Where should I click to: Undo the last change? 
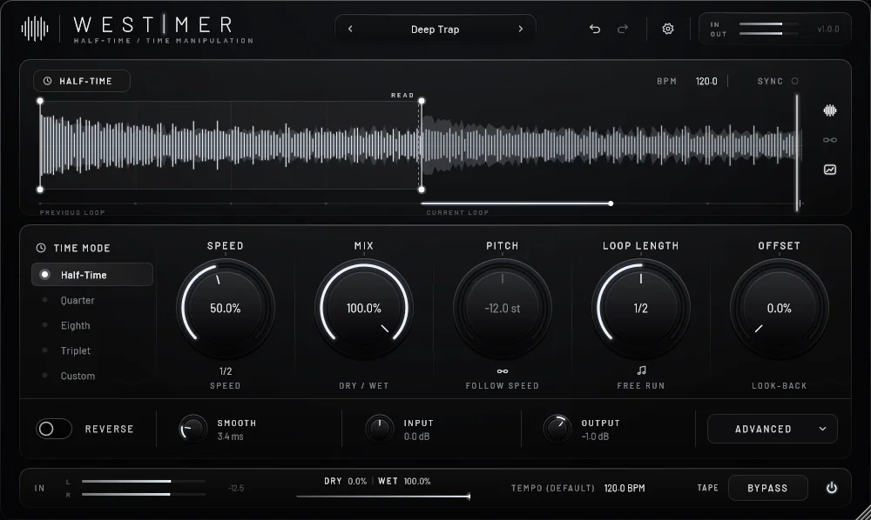pos(595,29)
